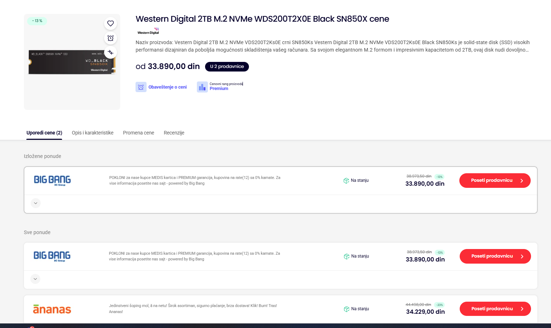The width and height of the screenshot is (551, 328).
Task: Click the compare arrows icon
Action: pos(111,52)
